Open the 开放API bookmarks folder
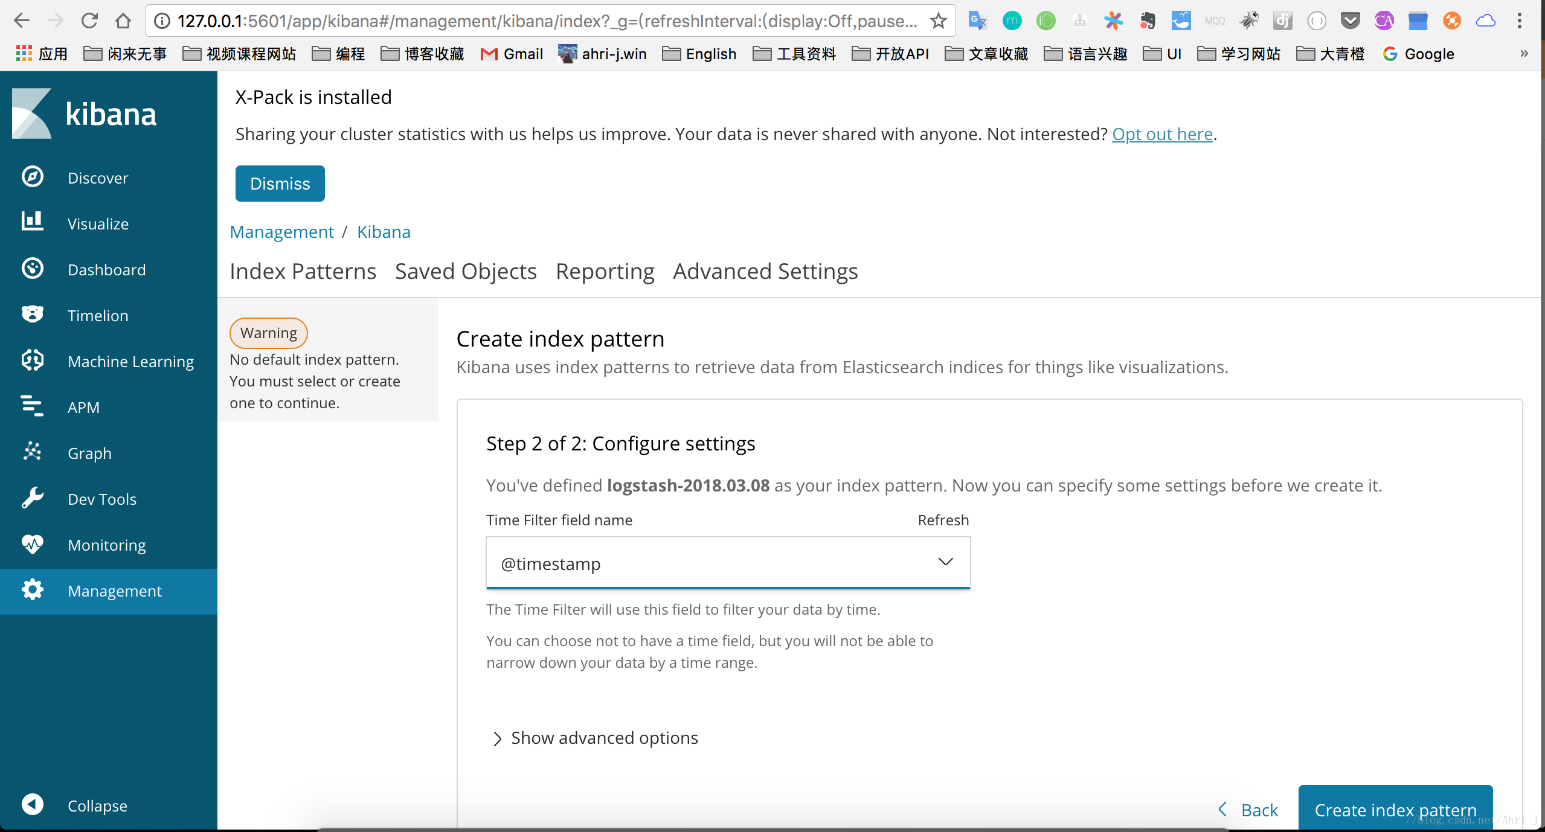1545x832 pixels. (x=890, y=54)
